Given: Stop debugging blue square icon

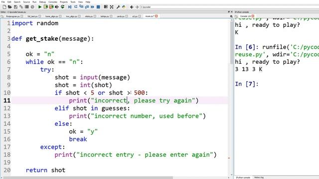Looking at the screenshot, I should [x=98, y=7].
